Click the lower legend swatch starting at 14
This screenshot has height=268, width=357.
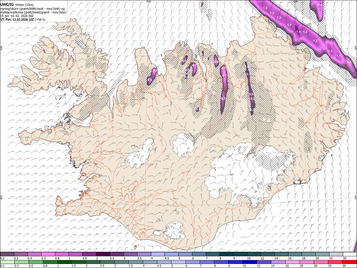[278, 262]
